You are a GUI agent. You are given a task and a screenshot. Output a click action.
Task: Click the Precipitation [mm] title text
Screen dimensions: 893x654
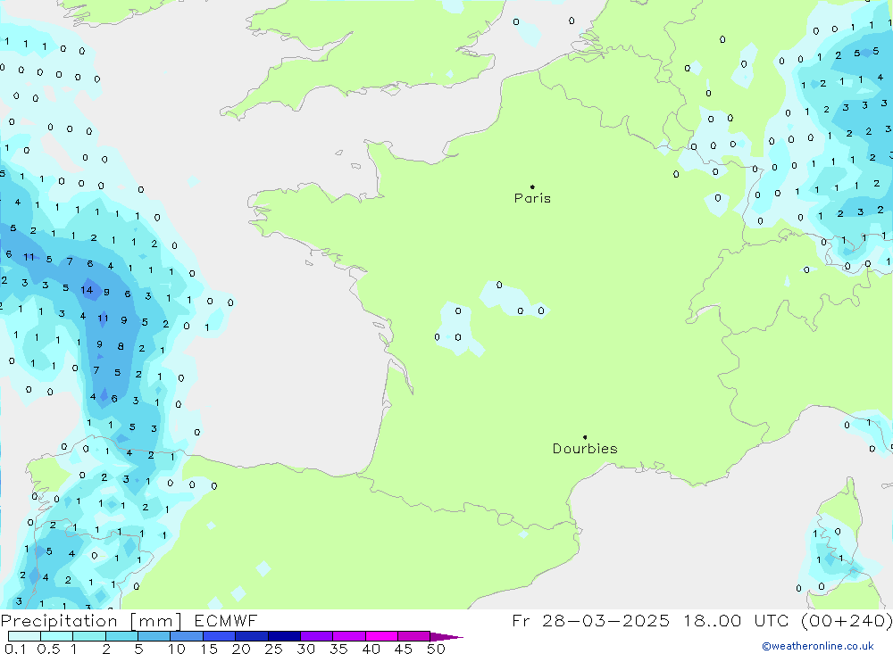91,621
